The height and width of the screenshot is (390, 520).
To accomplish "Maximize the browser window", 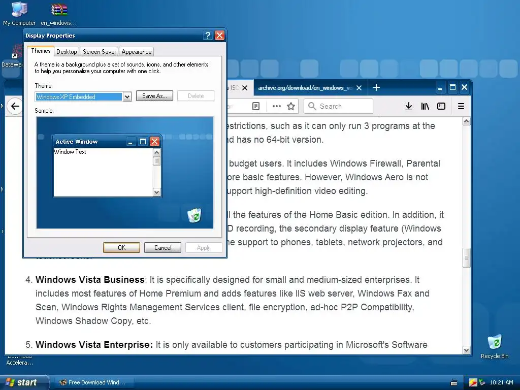I will (452, 87).
